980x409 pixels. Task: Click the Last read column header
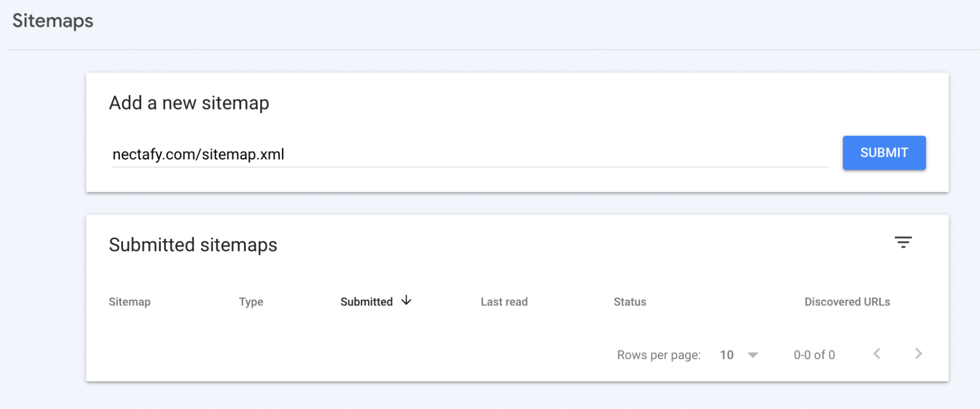pos(504,302)
